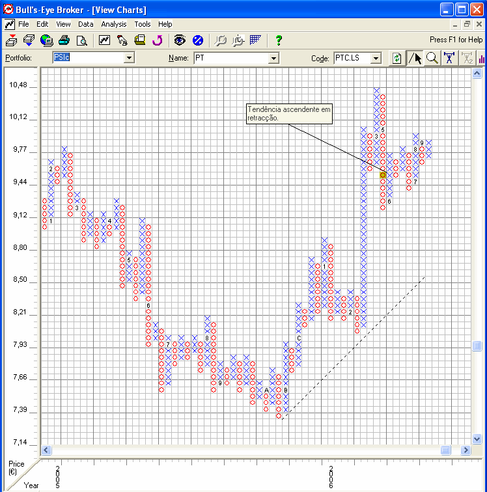Click the 7,14 price axis label
This screenshot has width=487, height=492.
[20, 442]
